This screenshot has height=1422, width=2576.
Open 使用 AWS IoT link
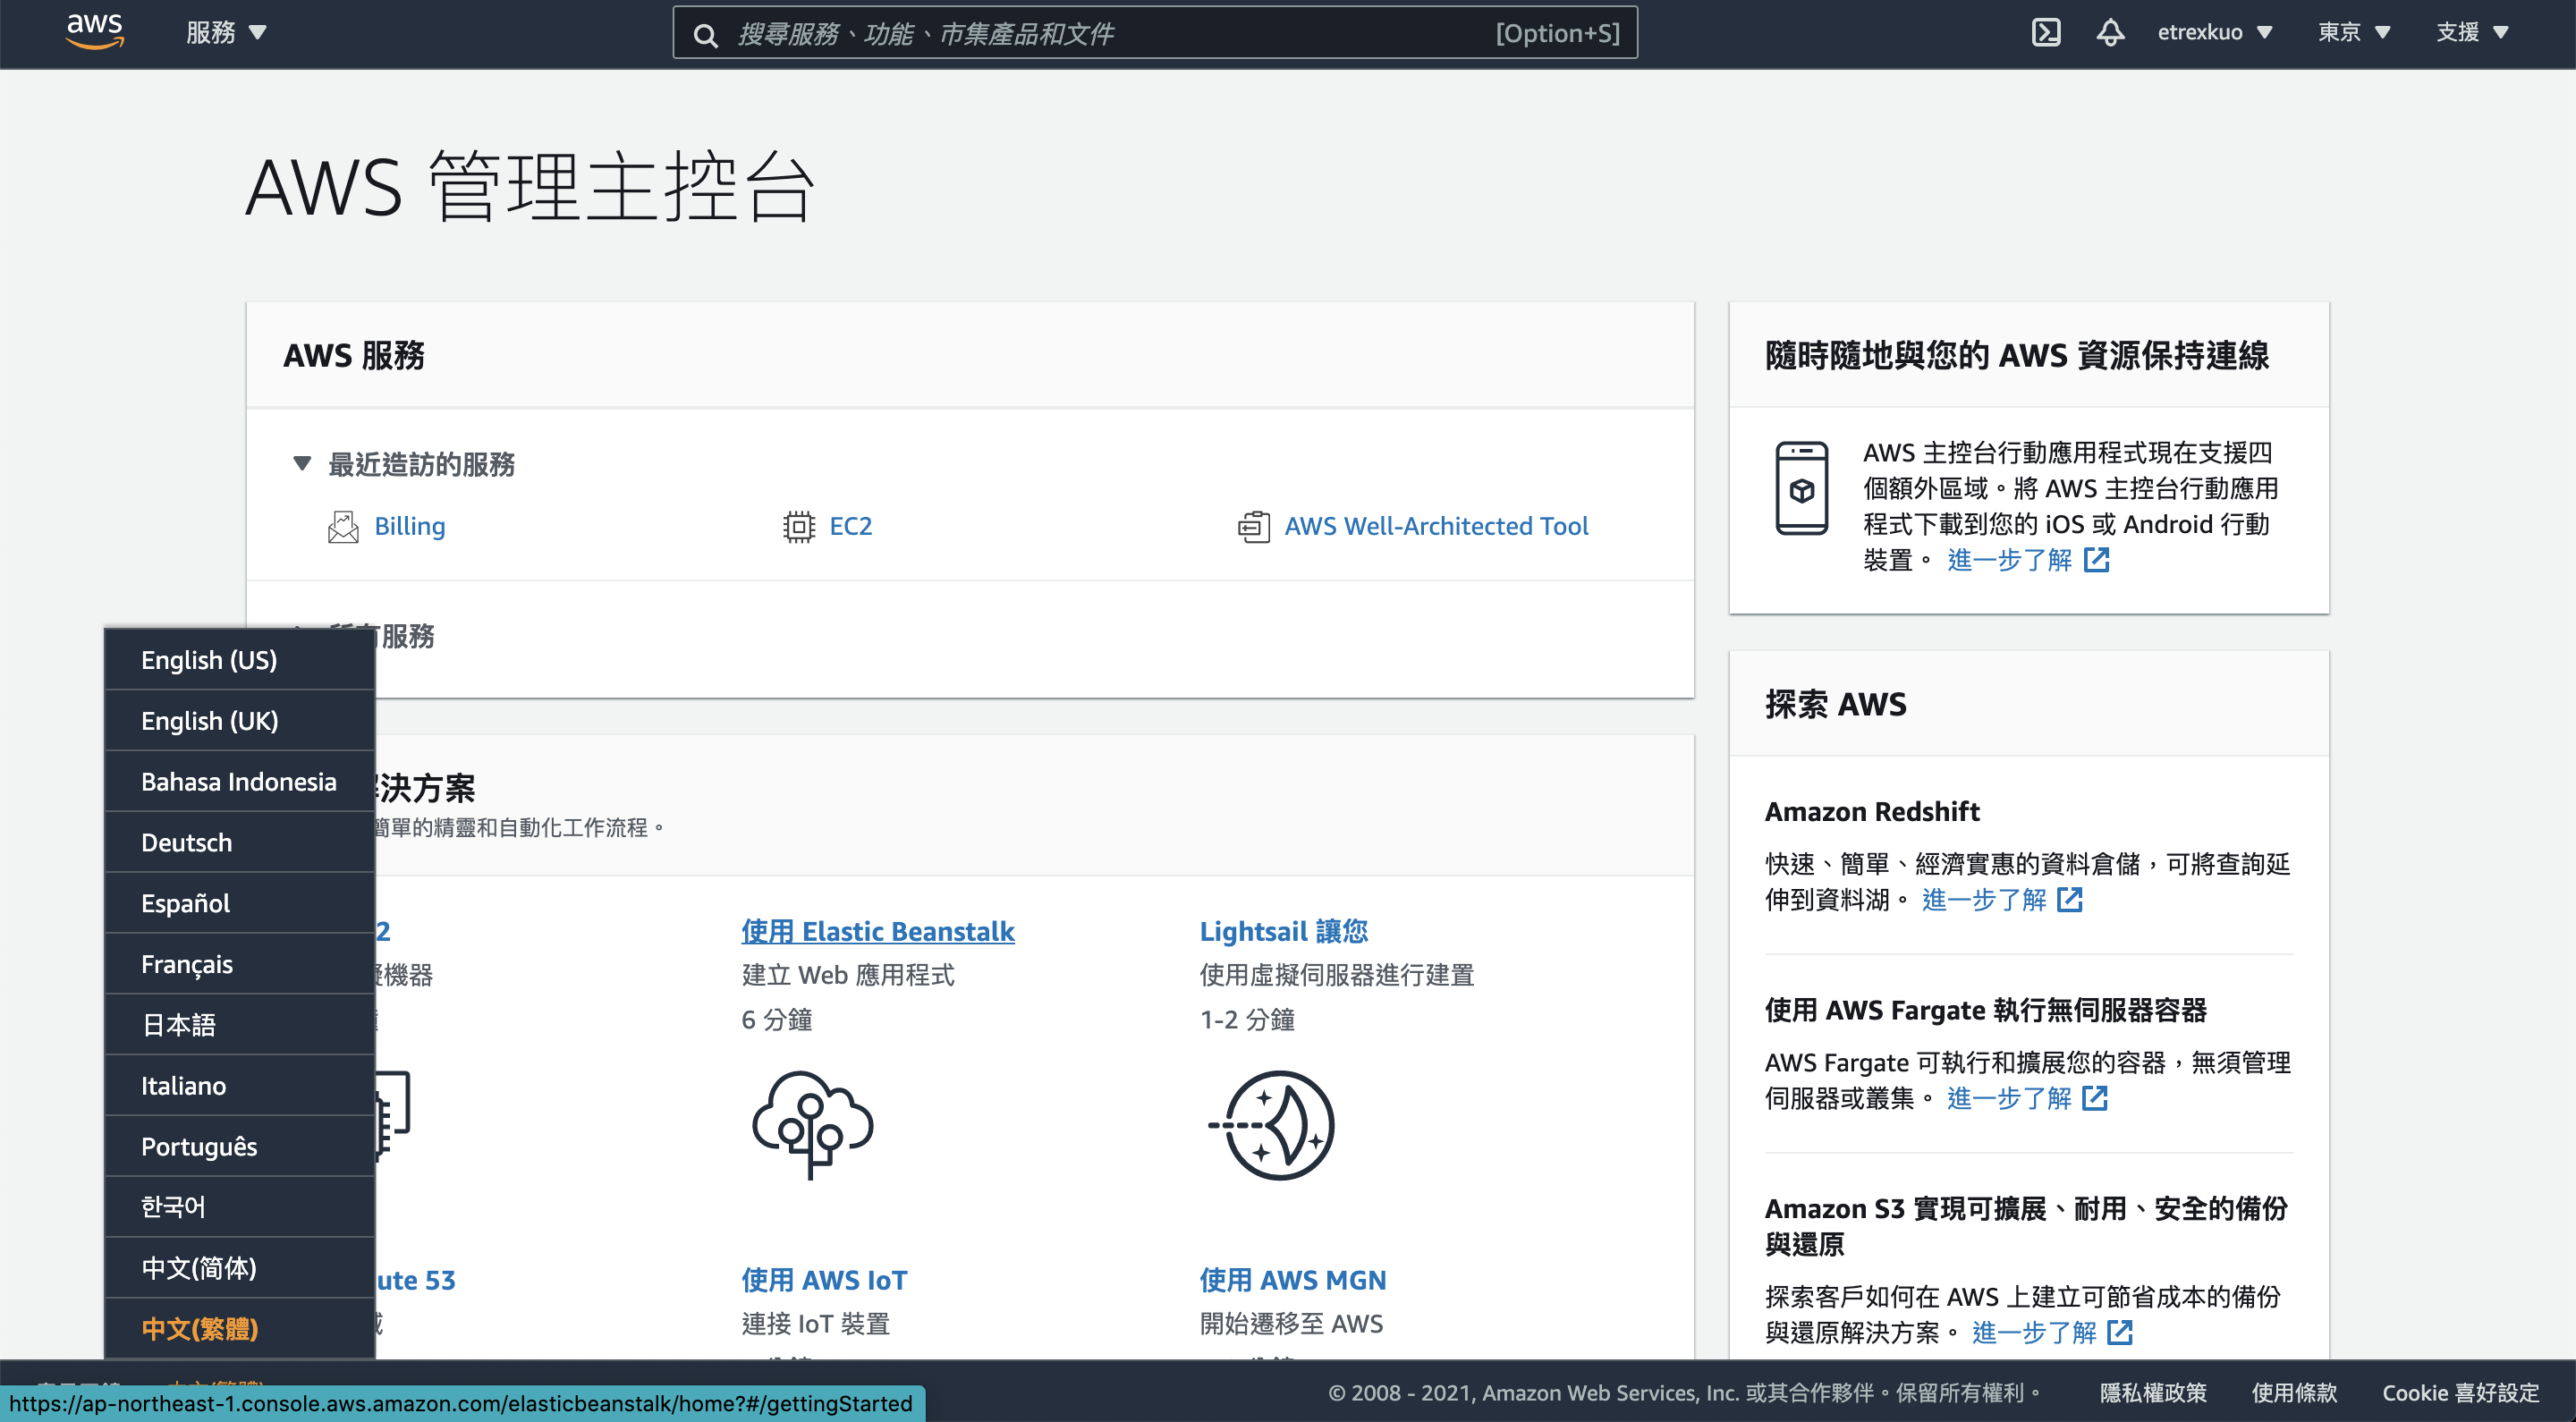[824, 1280]
